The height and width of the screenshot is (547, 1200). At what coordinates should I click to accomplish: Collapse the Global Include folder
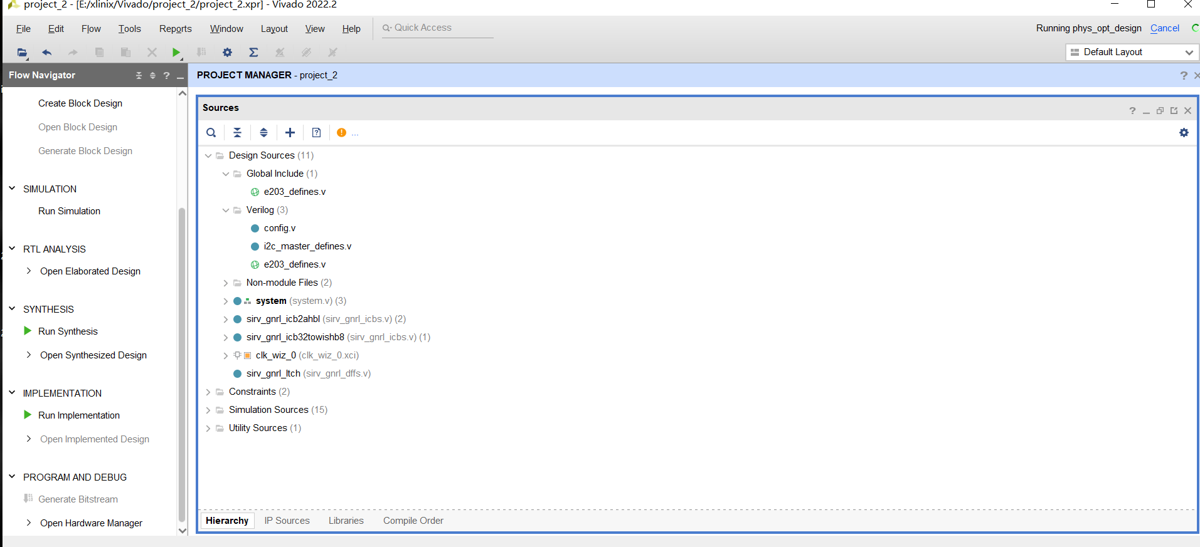(x=226, y=174)
